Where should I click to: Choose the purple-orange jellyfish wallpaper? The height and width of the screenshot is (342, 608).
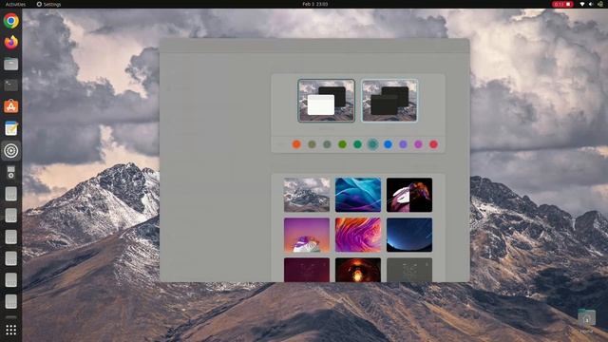(x=307, y=235)
